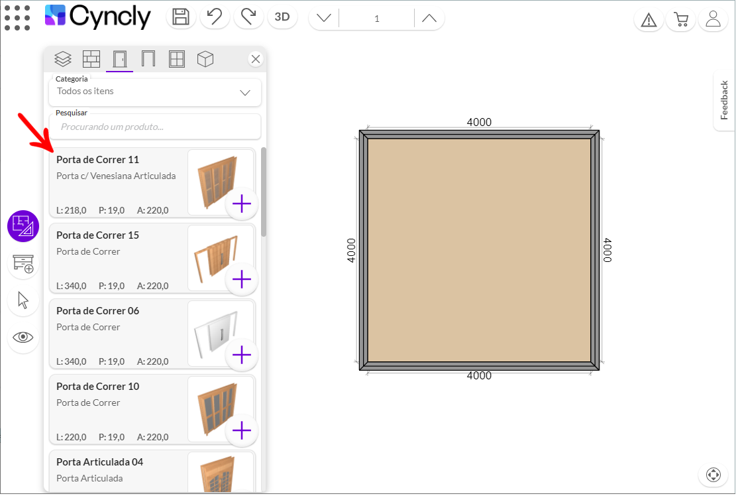742x500 pixels.
Task: Click the top wall 4000 dimension
Action: click(479, 122)
